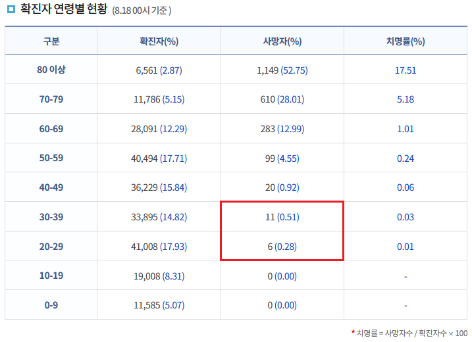Click confirmed cases cell '41,008 (17.93)'
The image size is (472, 342).
coord(159,247)
